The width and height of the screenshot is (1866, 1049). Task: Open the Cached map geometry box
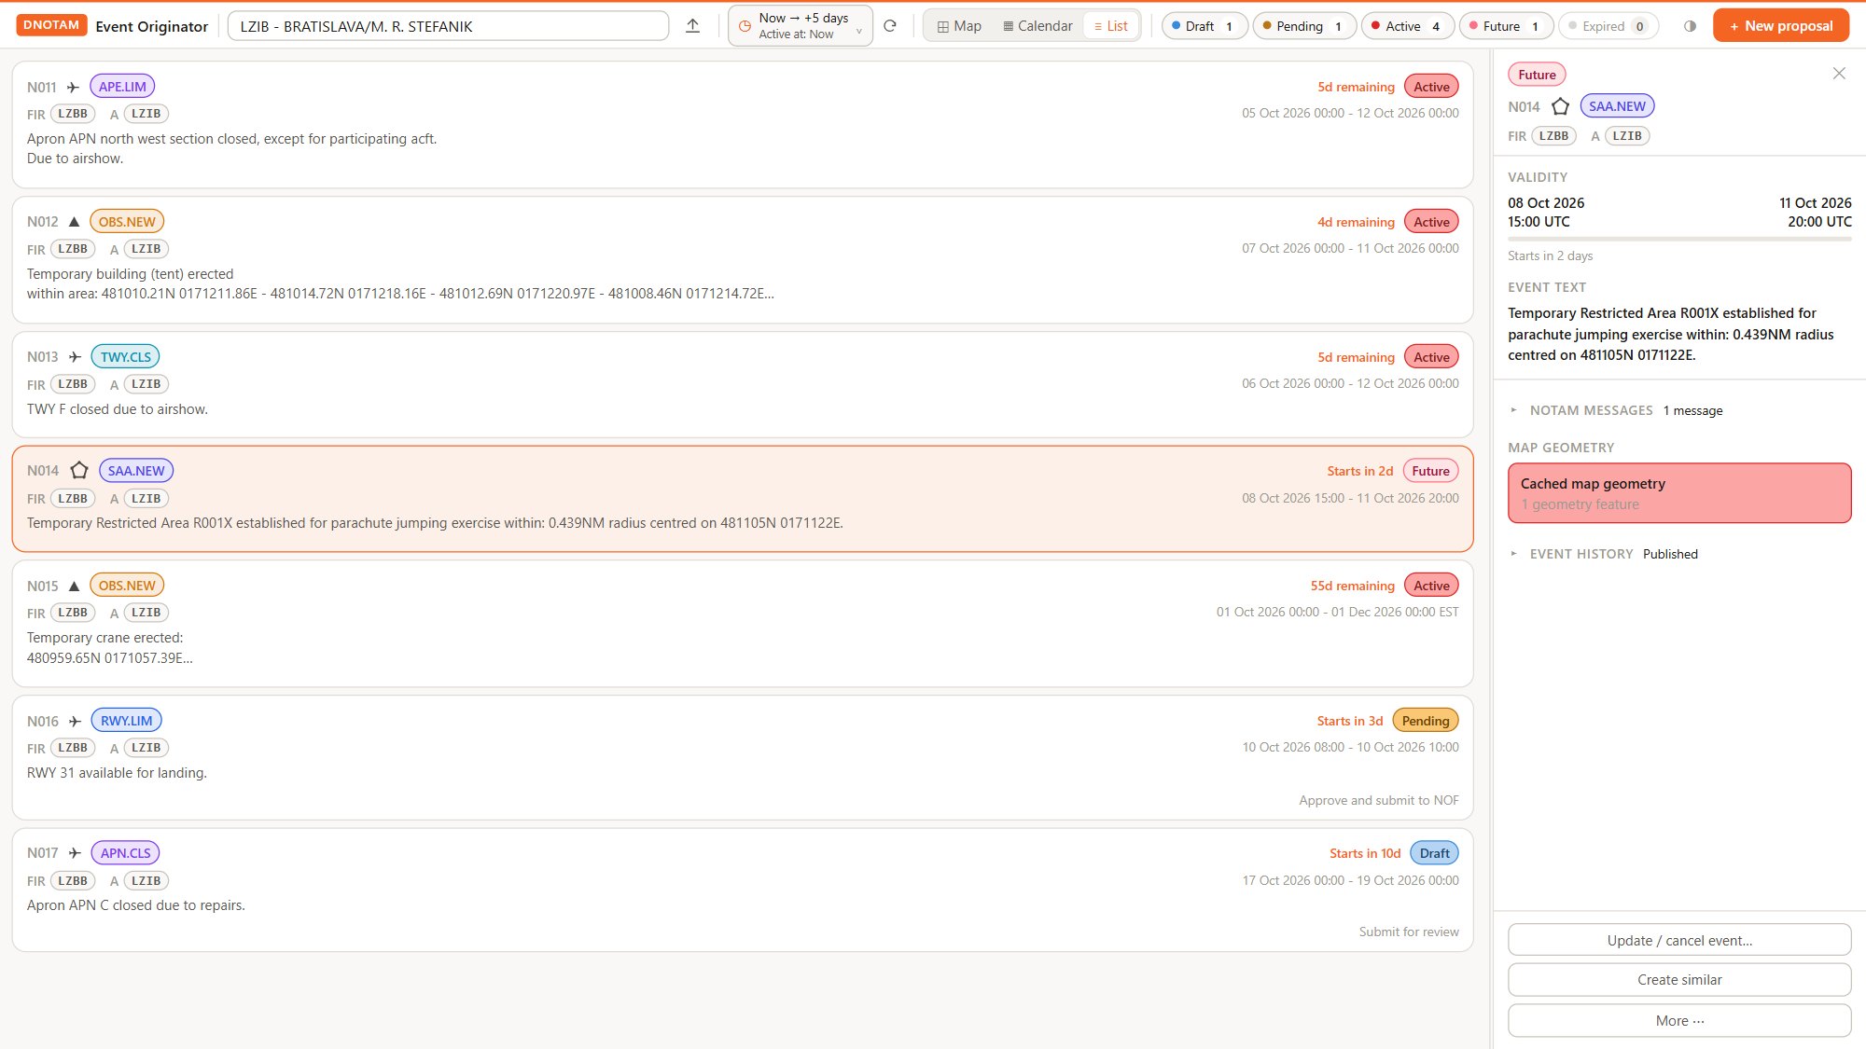tap(1679, 493)
